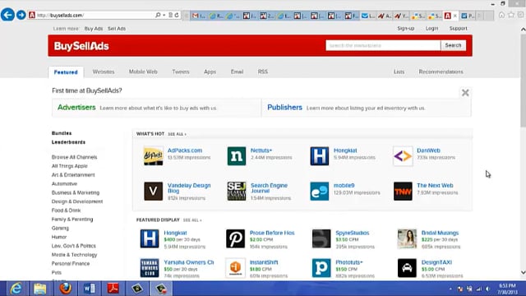
Task: Open Adobe Reader from the taskbar
Action: pyautogui.click(x=113, y=289)
